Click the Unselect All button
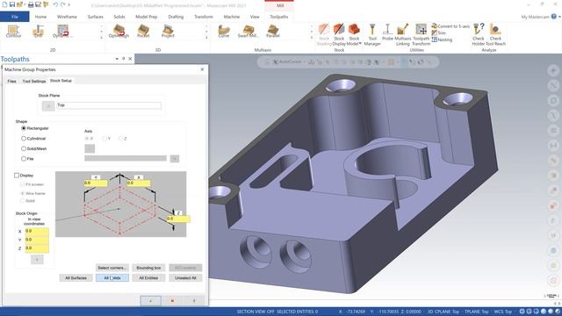The width and height of the screenshot is (562, 316). pos(185,277)
